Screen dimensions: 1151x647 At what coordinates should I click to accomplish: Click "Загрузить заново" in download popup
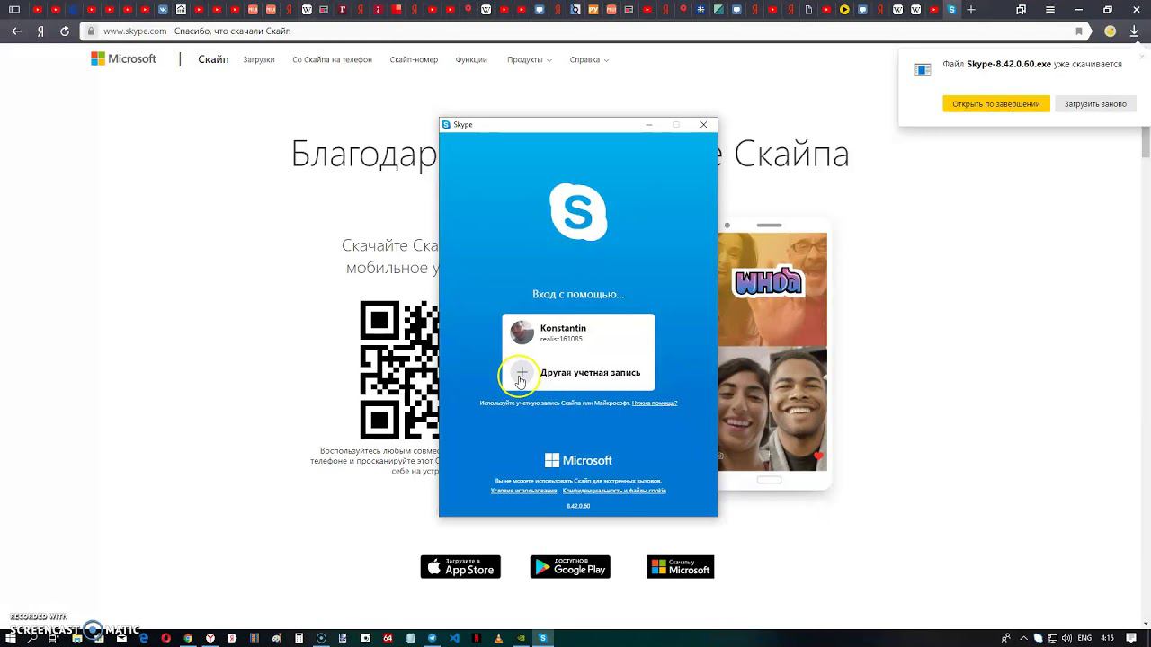point(1095,103)
